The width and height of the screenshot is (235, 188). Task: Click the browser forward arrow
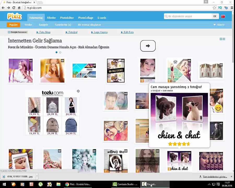[x=8, y=8]
